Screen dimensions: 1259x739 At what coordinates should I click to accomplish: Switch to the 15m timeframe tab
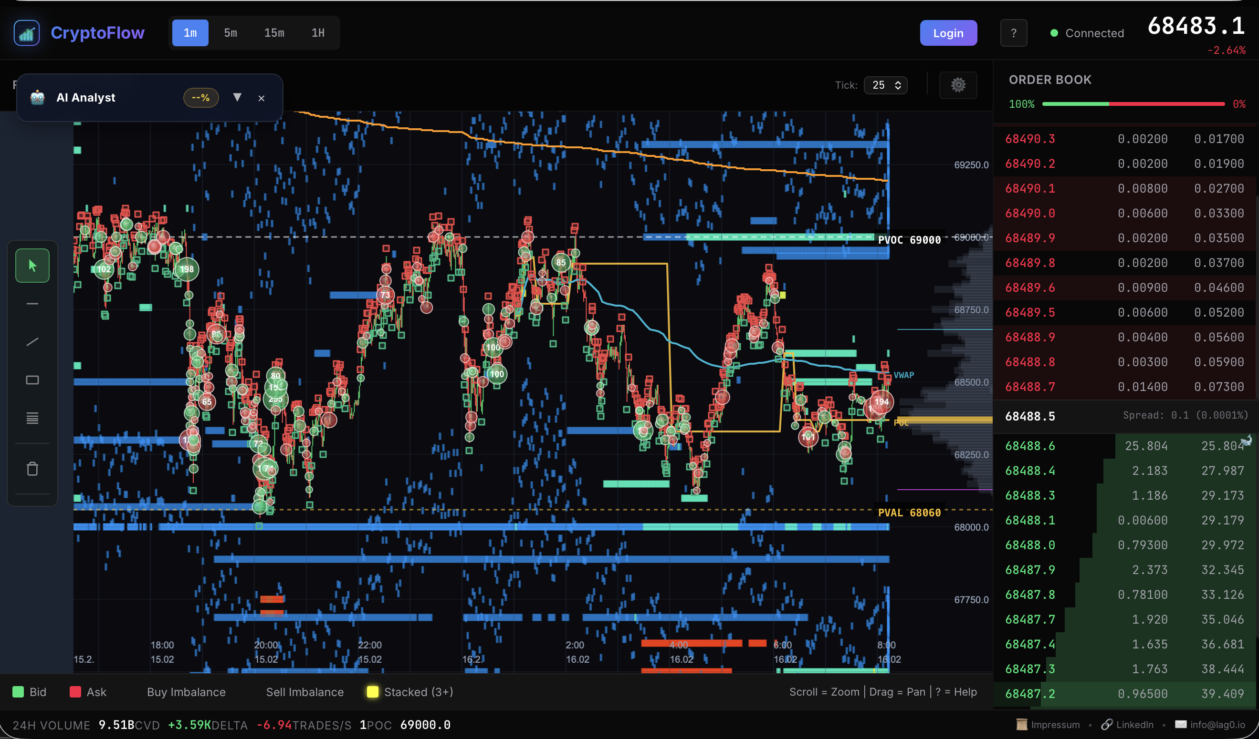pos(274,32)
